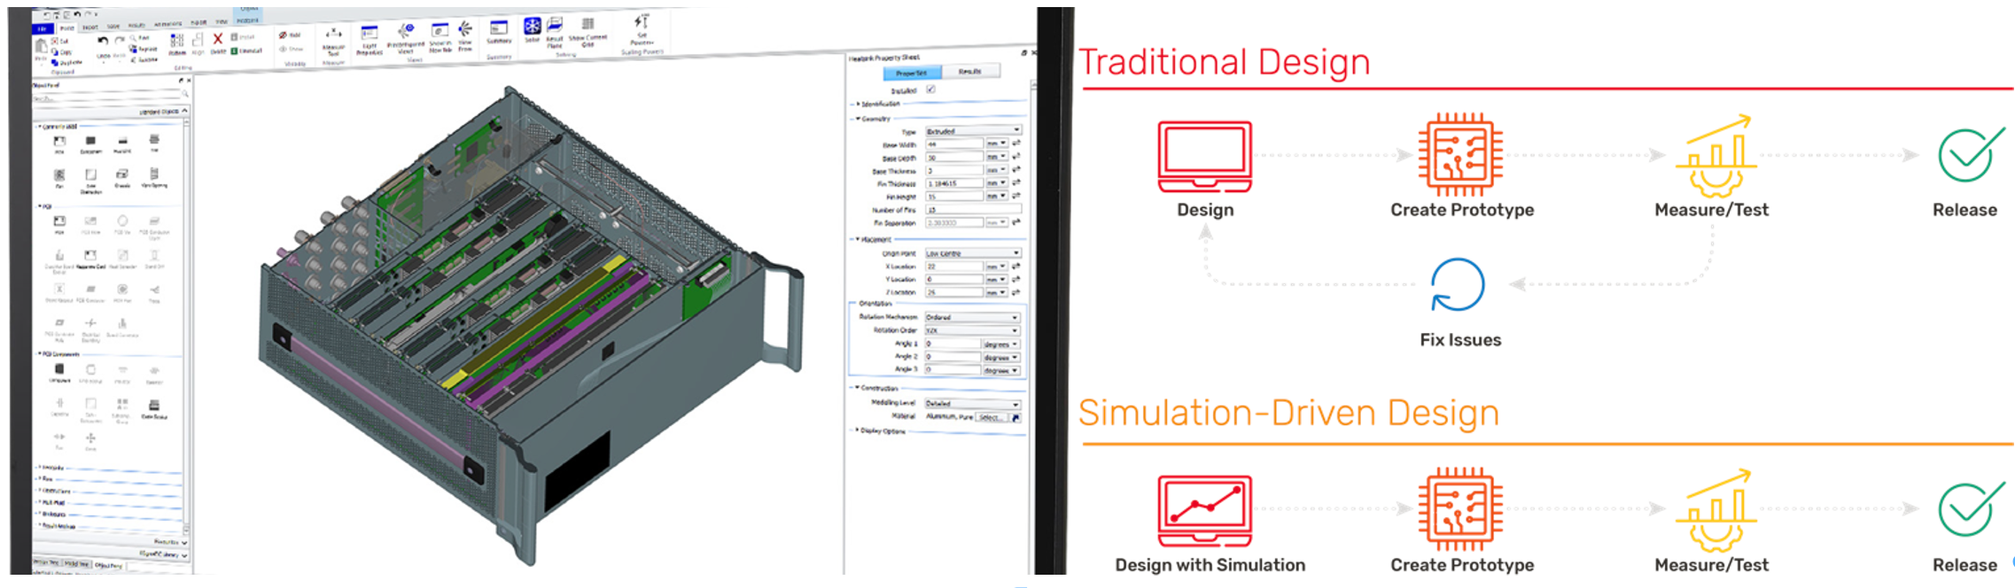
Task: Select the Result Plane icon
Action: [555, 27]
